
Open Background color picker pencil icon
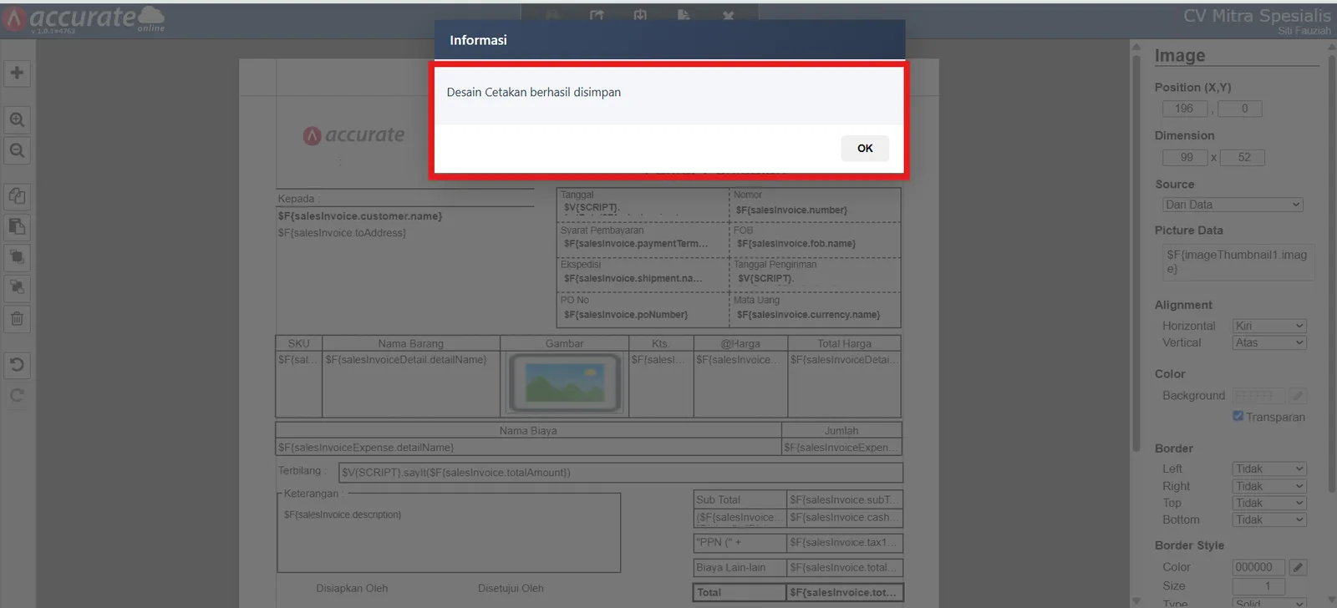tap(1298, 396)
